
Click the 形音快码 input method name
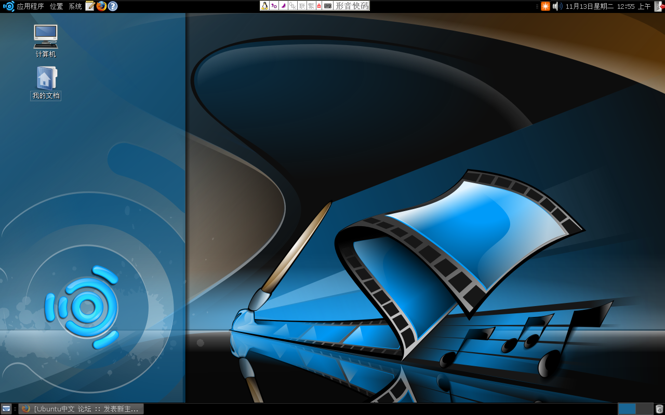(352, 6)
